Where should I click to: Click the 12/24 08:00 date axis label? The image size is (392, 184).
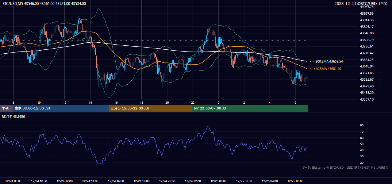pos(13,181)
